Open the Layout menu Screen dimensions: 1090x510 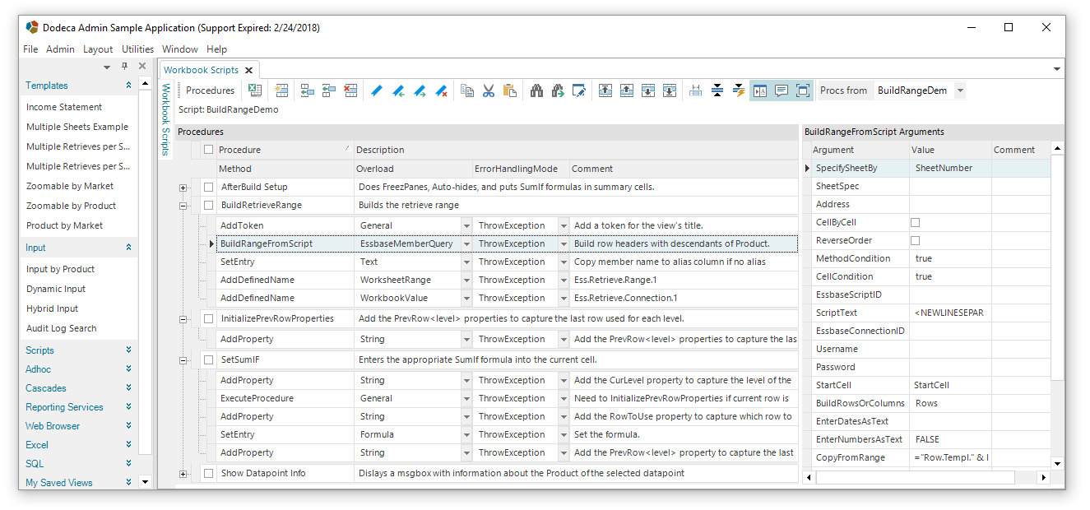coord(98,49)
